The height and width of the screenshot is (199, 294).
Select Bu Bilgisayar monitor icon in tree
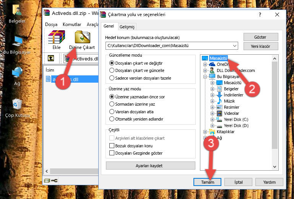tap(212, 77)
